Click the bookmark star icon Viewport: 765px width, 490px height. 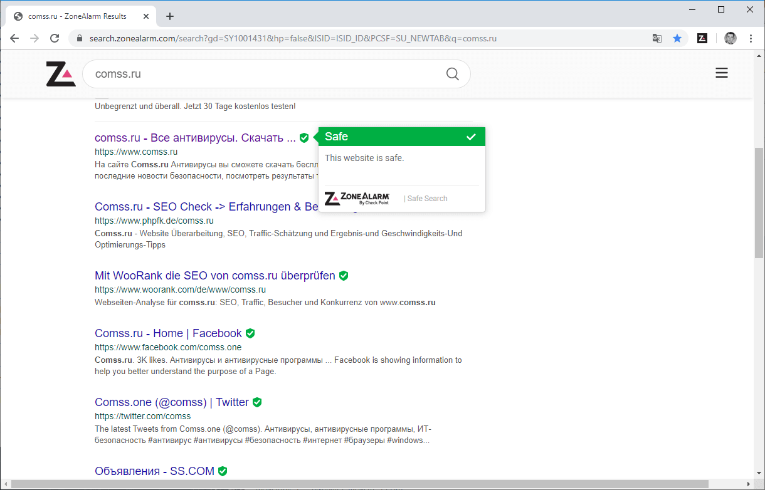(677, 38)
